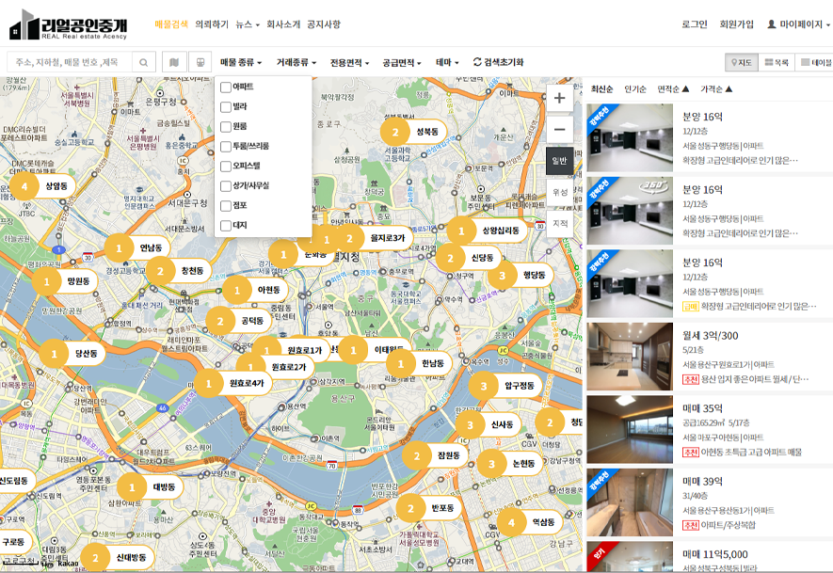
Task: Tick the 오피스텔 checkbox
Action: click(226, 166)
